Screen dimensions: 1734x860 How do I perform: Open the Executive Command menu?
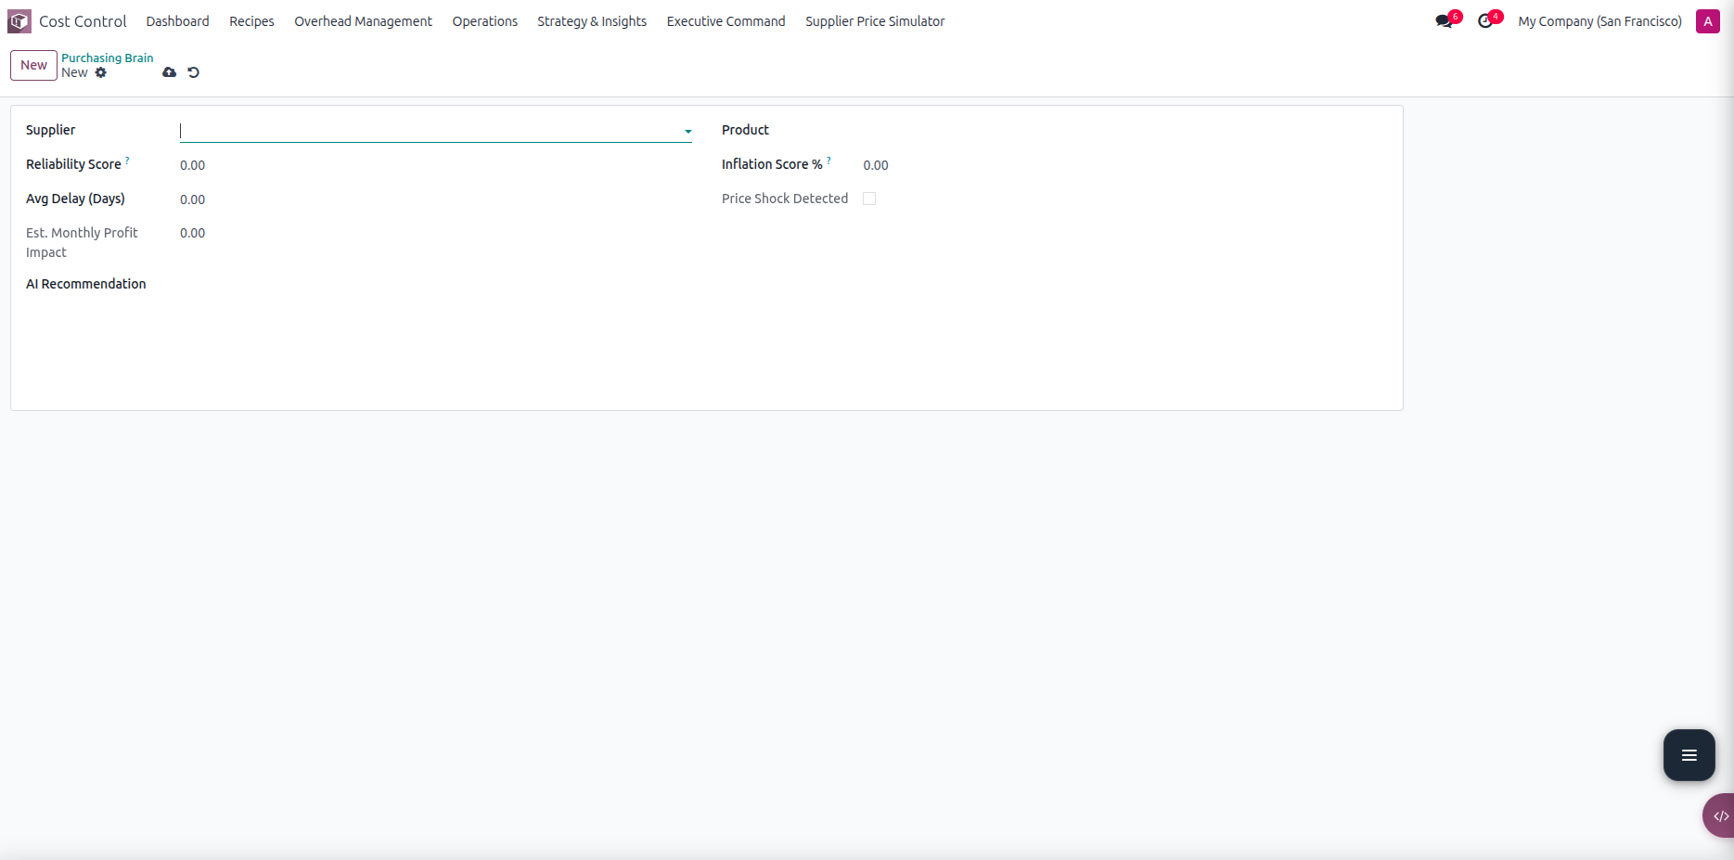tap(726, 21)
